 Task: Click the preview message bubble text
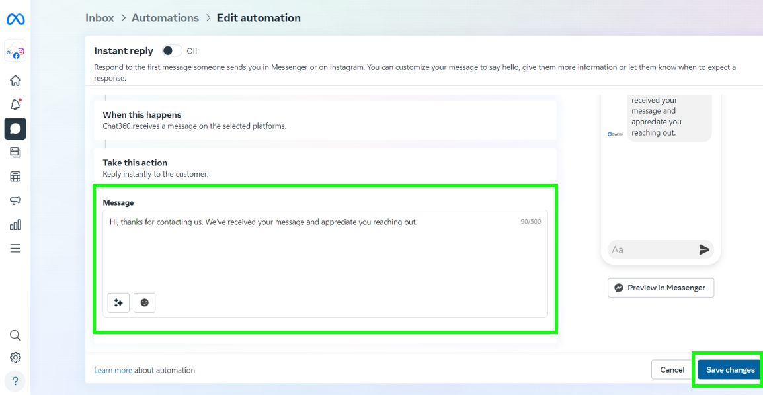coord(657,116)
